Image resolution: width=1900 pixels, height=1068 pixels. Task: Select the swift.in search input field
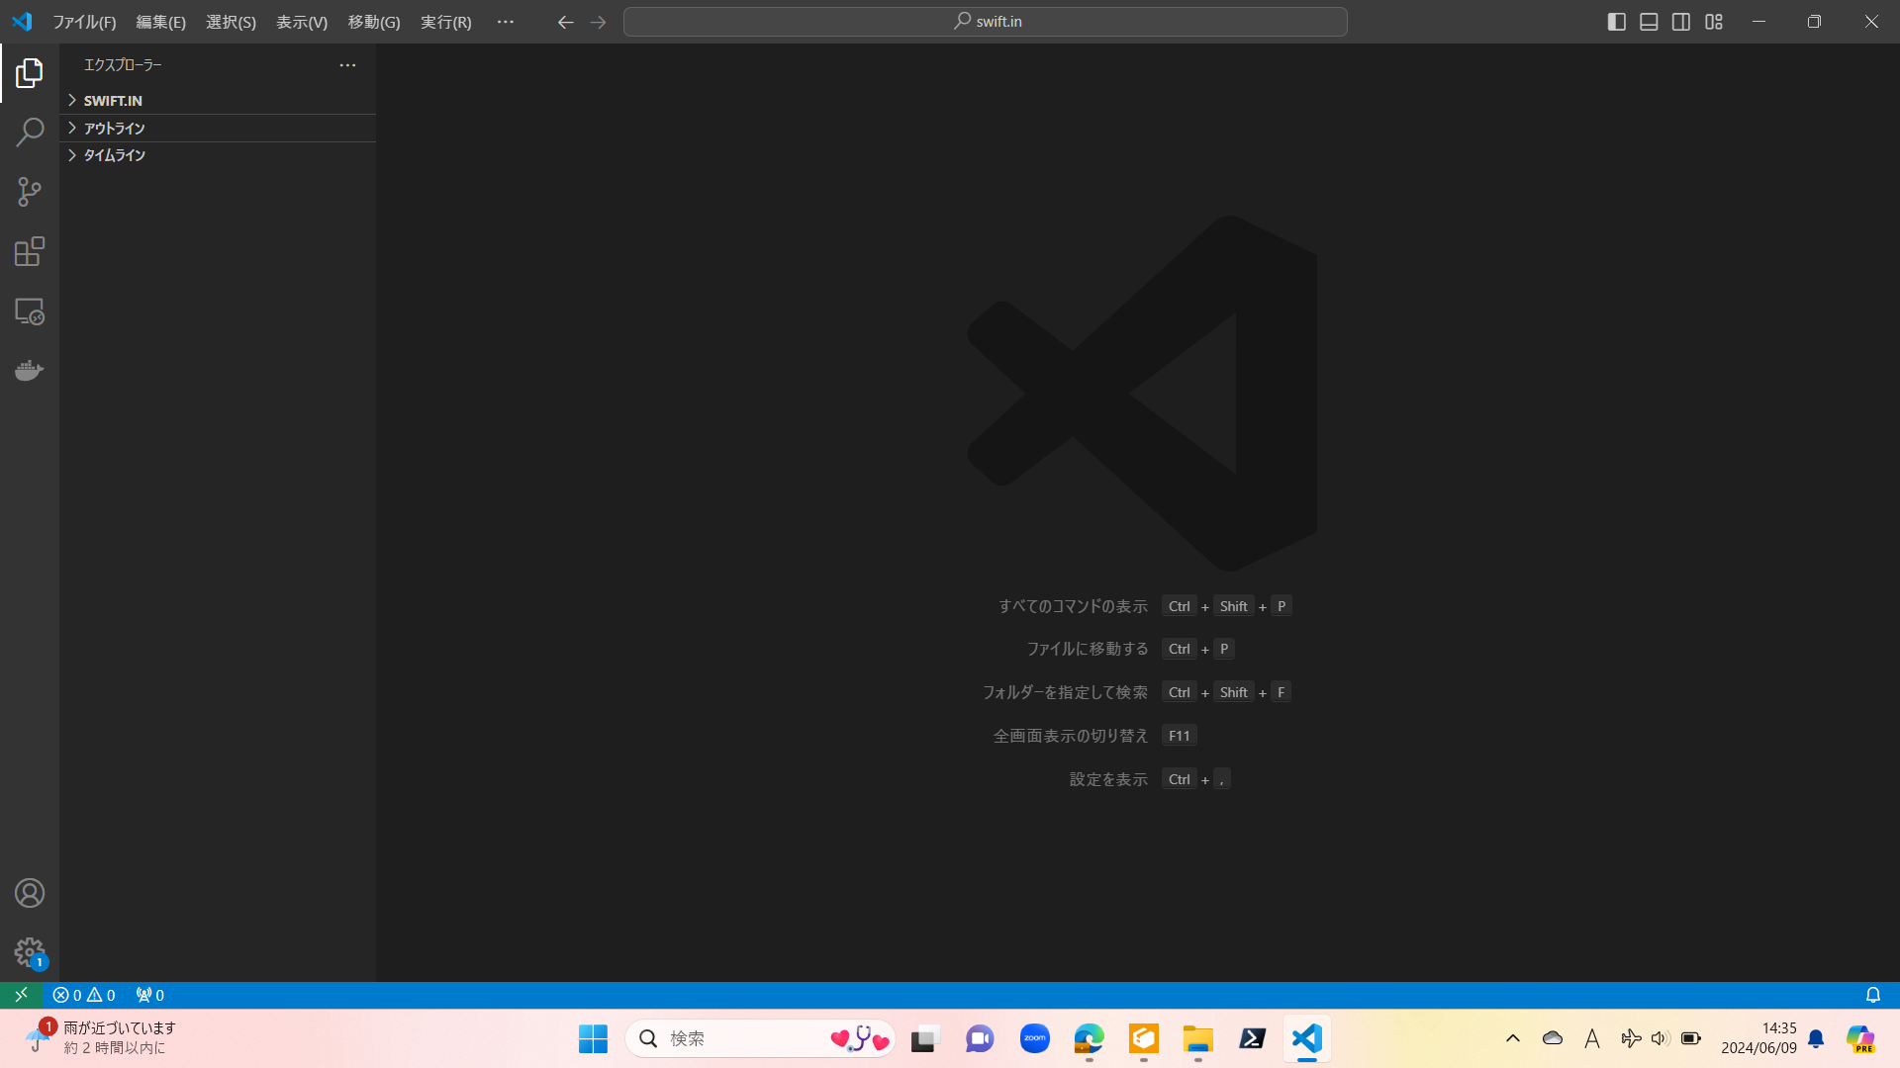(987, 22)
